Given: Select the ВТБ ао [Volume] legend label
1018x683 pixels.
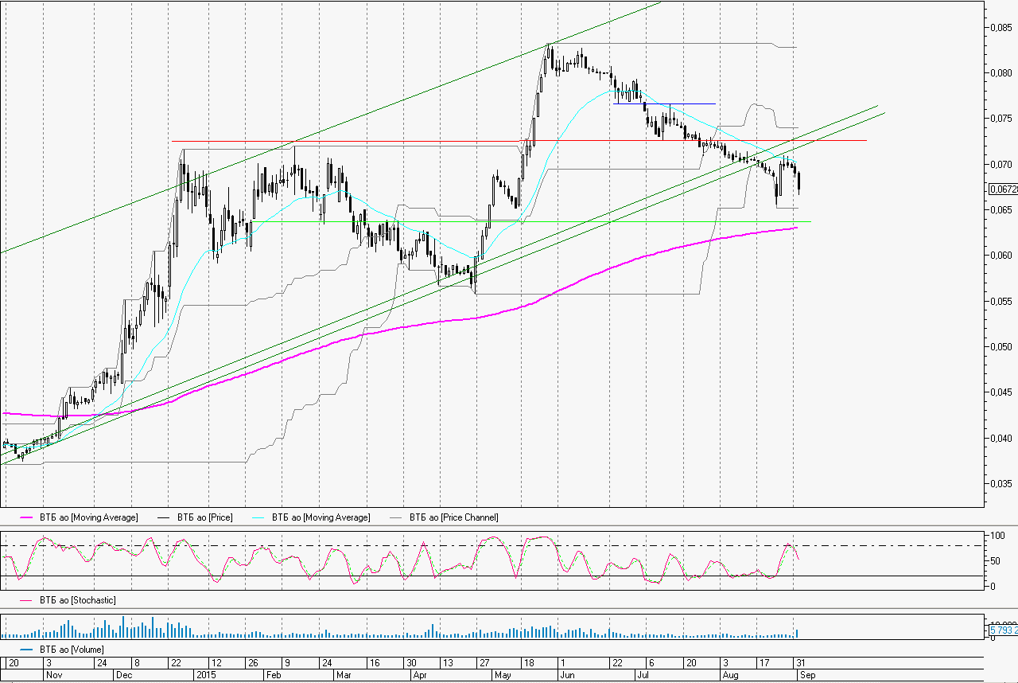Looking at the screenshot, I should tap(73, 650).
